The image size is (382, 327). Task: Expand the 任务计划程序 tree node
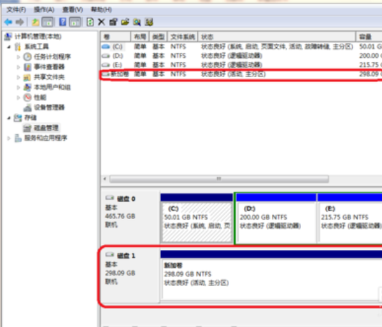pyautogui.click(x=18, y=57)
